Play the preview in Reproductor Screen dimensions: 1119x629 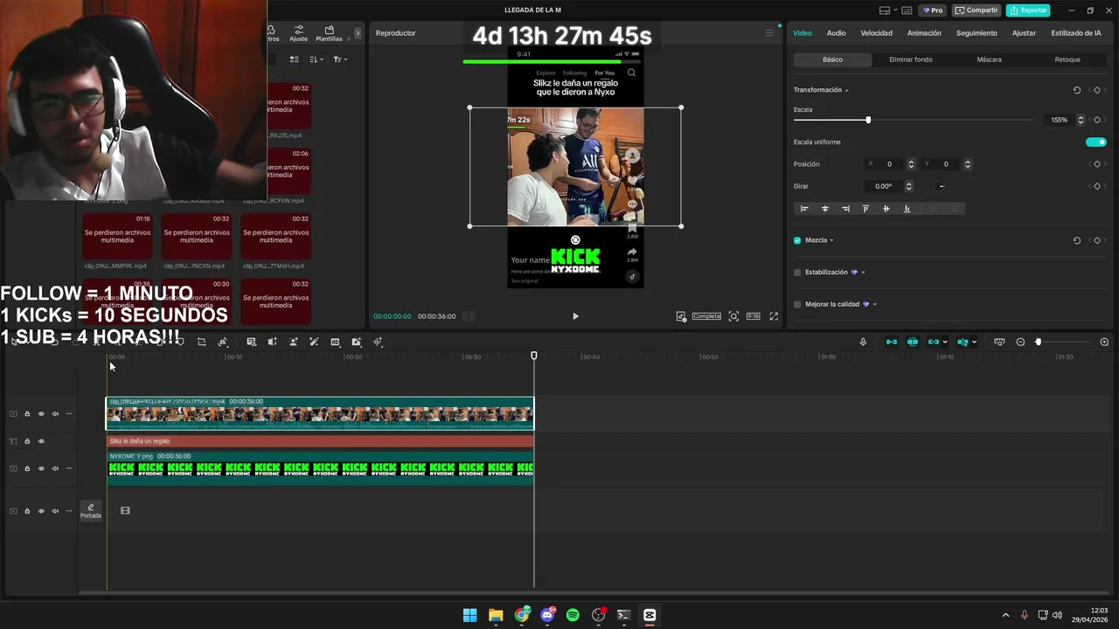(575, 316)
